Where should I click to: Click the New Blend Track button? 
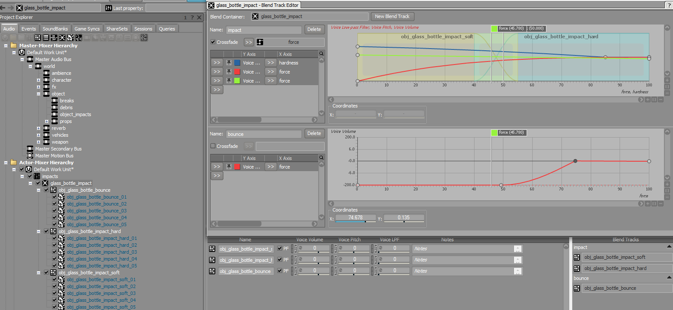[392, 16]
